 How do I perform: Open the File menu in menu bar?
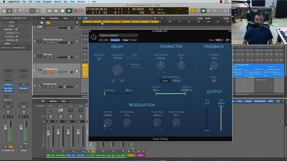(x=24, y=2)
